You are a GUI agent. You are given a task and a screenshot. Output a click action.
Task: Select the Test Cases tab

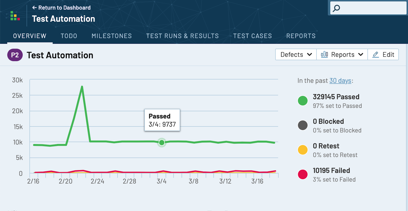click(x=252, y=36)
